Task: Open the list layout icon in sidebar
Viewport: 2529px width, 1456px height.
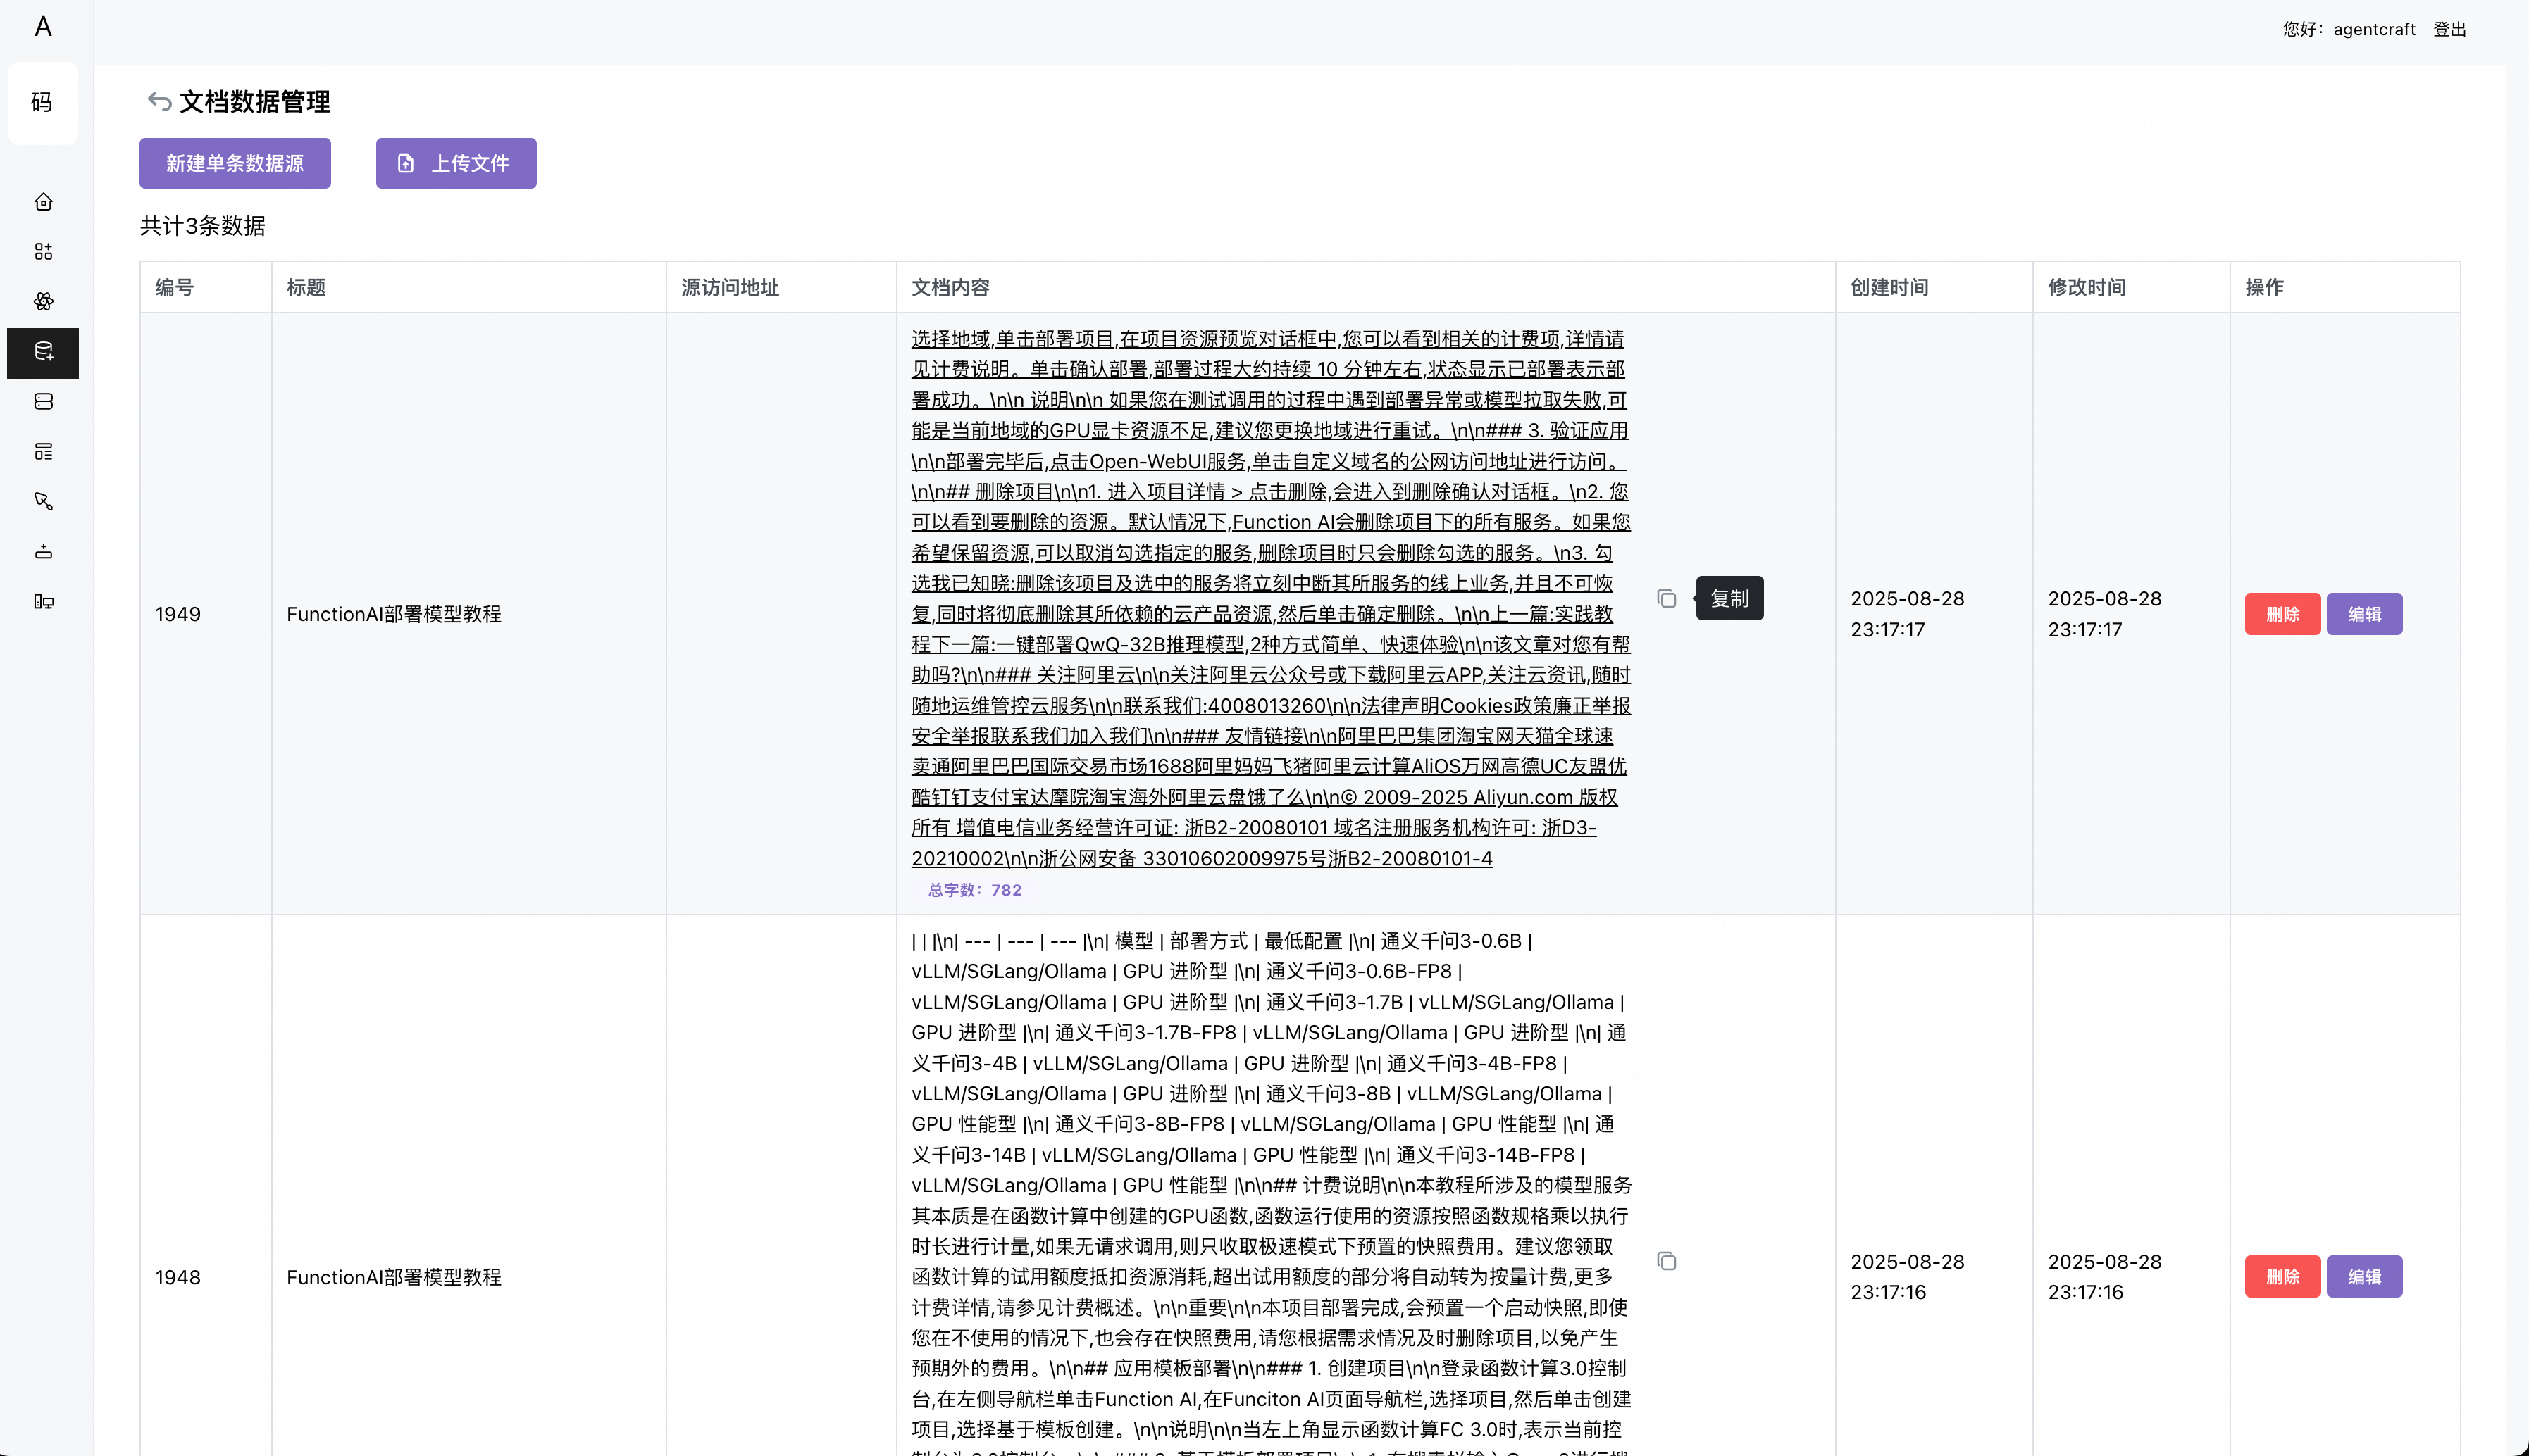Action: tap(43, 452)
